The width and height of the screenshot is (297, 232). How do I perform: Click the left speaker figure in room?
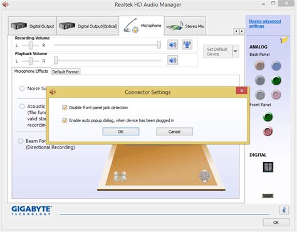click(x=120, y=176)
